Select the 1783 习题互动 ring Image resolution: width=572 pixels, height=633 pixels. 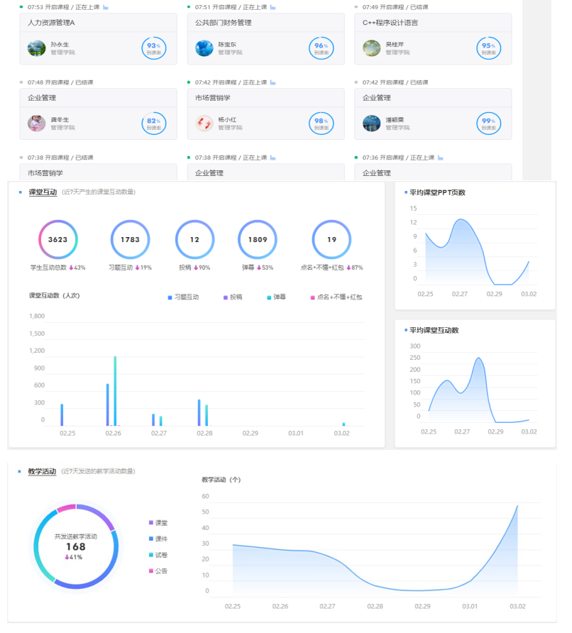click(130, 239)
